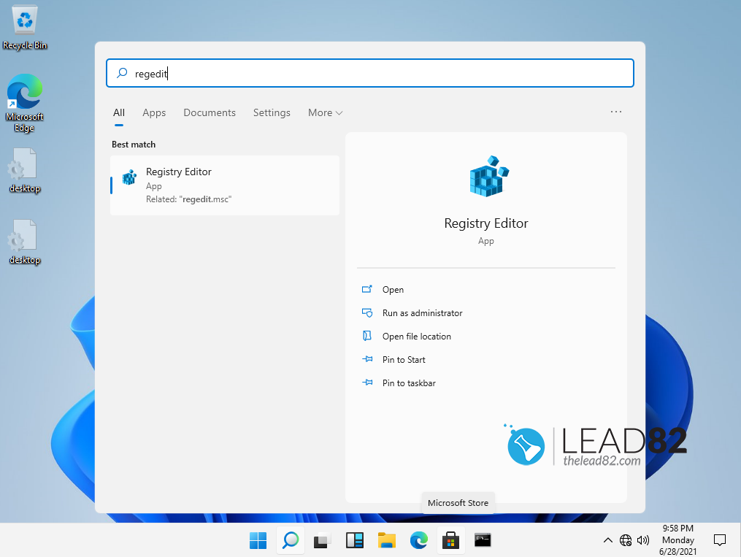Click the large Registry Editor icon in preview
Image resolution: width=741 pixels, height=557 pixels.
point(488,176)
